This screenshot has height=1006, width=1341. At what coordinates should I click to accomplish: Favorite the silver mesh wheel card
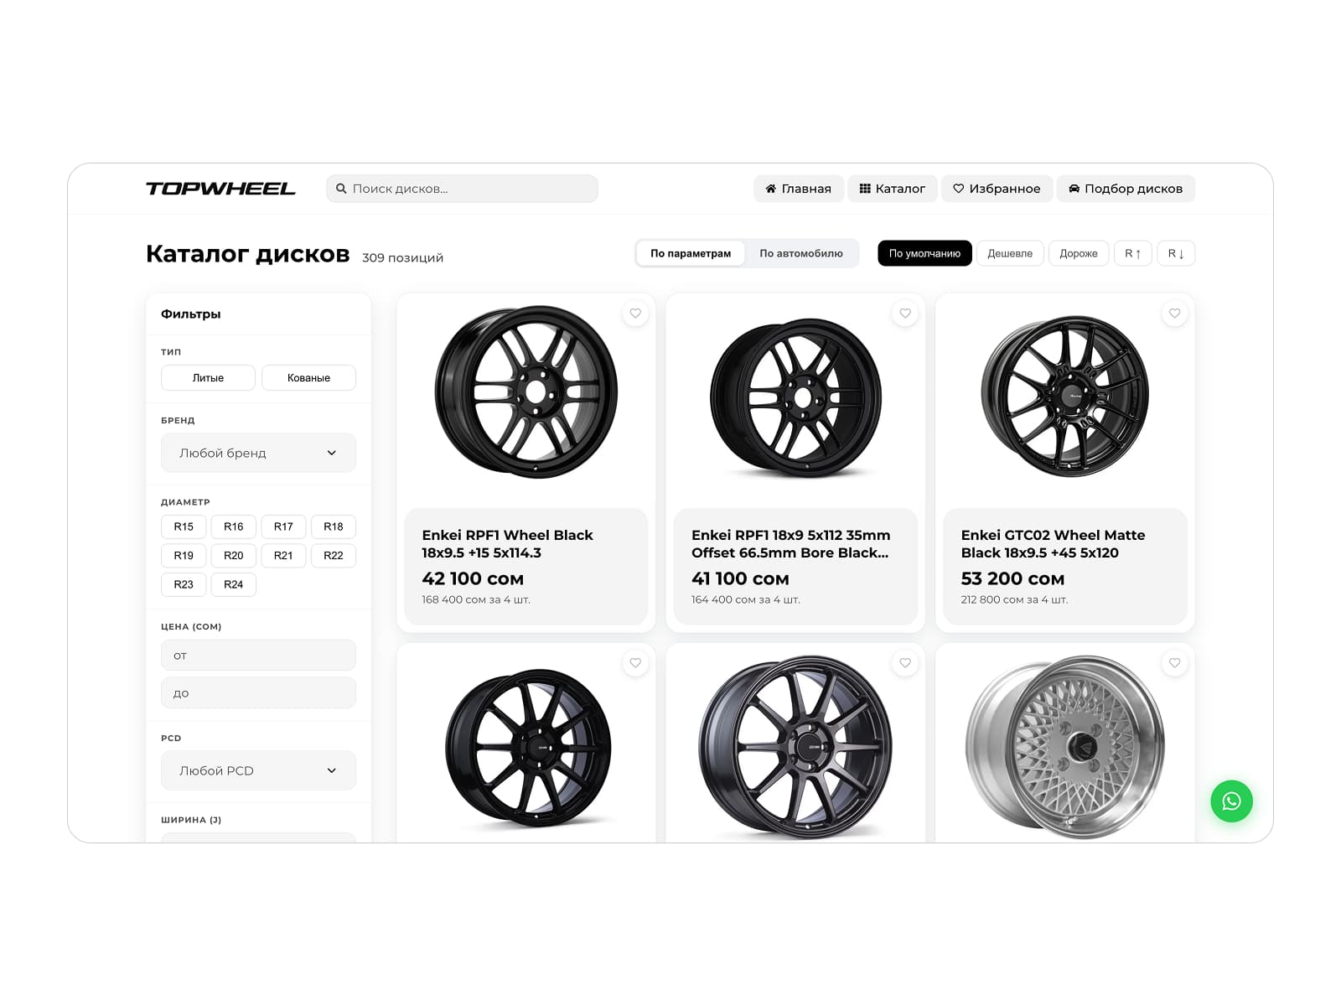(x=1174, y=663)
